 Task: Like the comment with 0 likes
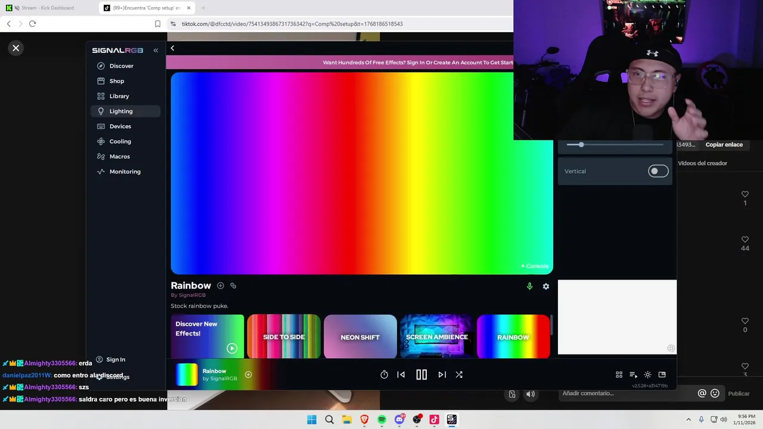point(745,321)
